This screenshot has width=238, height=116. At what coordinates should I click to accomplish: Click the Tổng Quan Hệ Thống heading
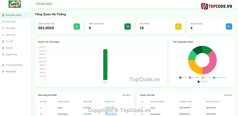point(50,14)
